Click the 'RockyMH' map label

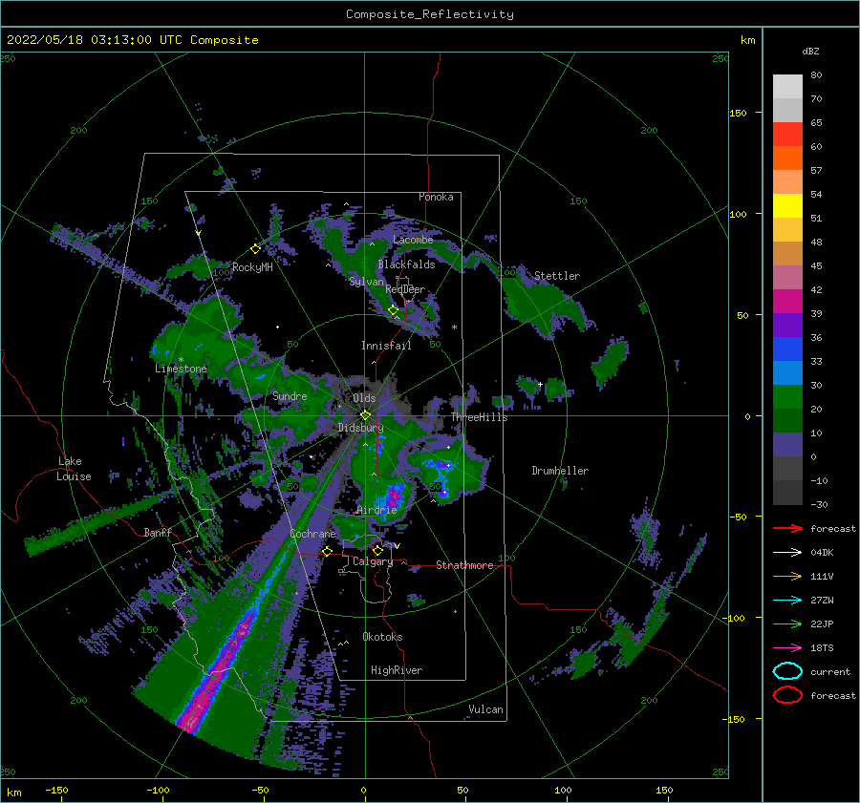tap(252, 267)
